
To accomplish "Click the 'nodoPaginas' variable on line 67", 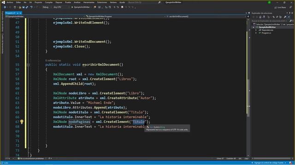I will pyautogui.click(x=79, y=122).
